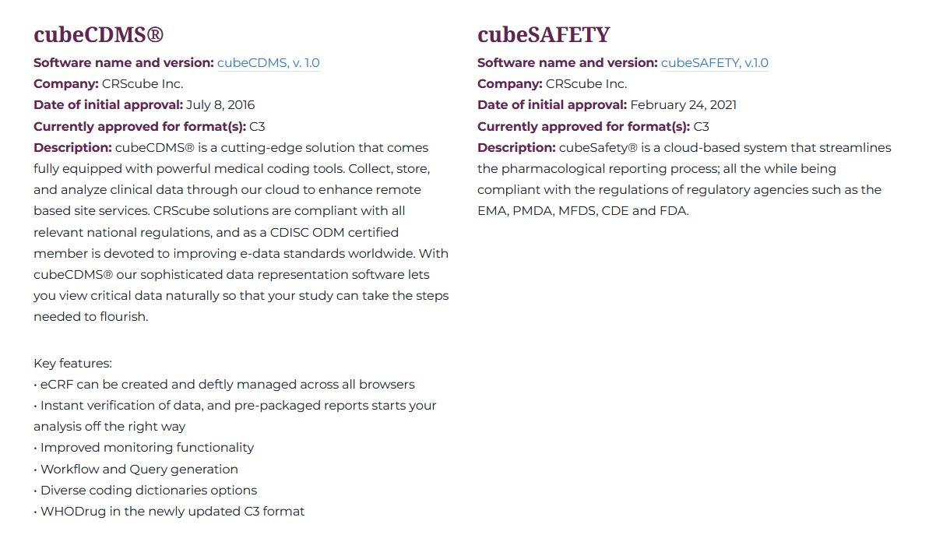Click Currently approved for format(s) under cubeCDMS

(139, 127)
